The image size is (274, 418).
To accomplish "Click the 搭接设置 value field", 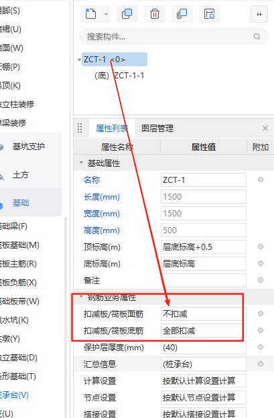I will tap(204, 413).
